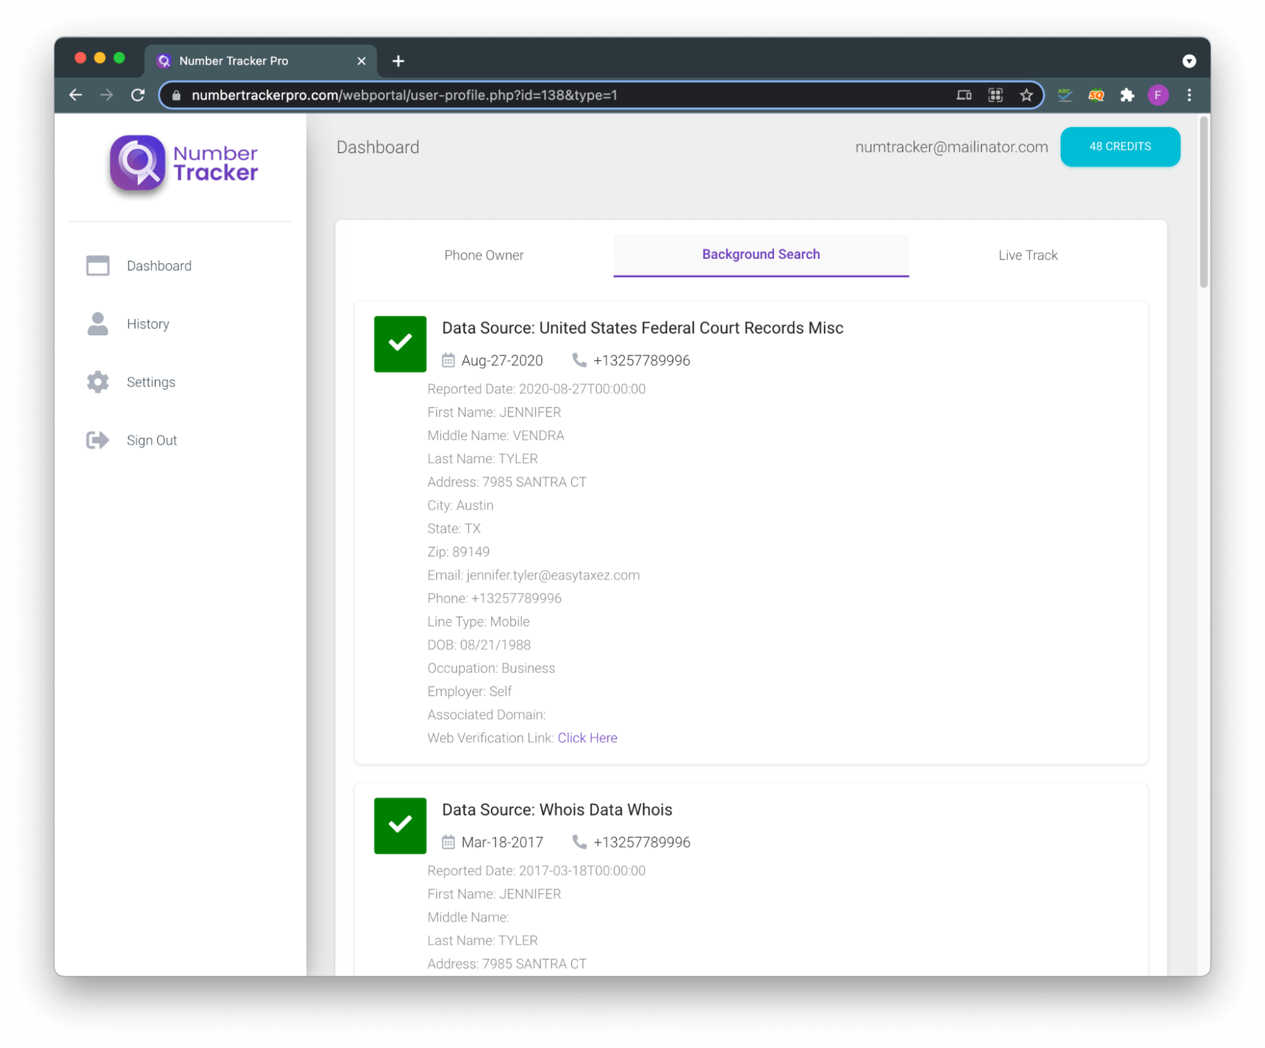Viewport: 1265px width, 1048px height.
Task: Open Dashboard from the sidebar
Action: (159, 266)
